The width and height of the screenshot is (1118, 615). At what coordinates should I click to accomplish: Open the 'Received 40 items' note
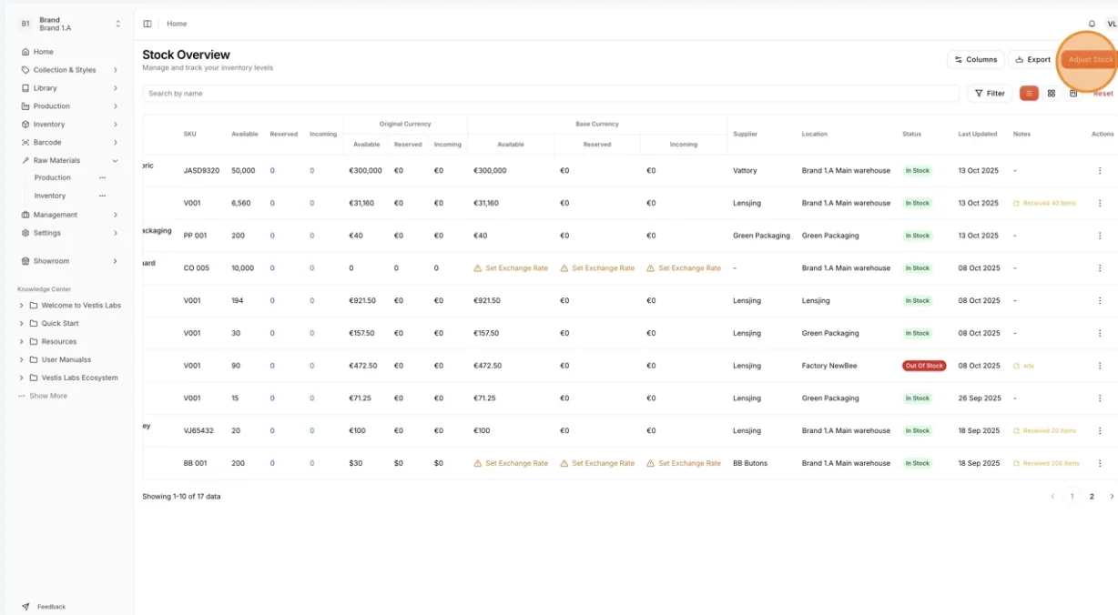1045,203
